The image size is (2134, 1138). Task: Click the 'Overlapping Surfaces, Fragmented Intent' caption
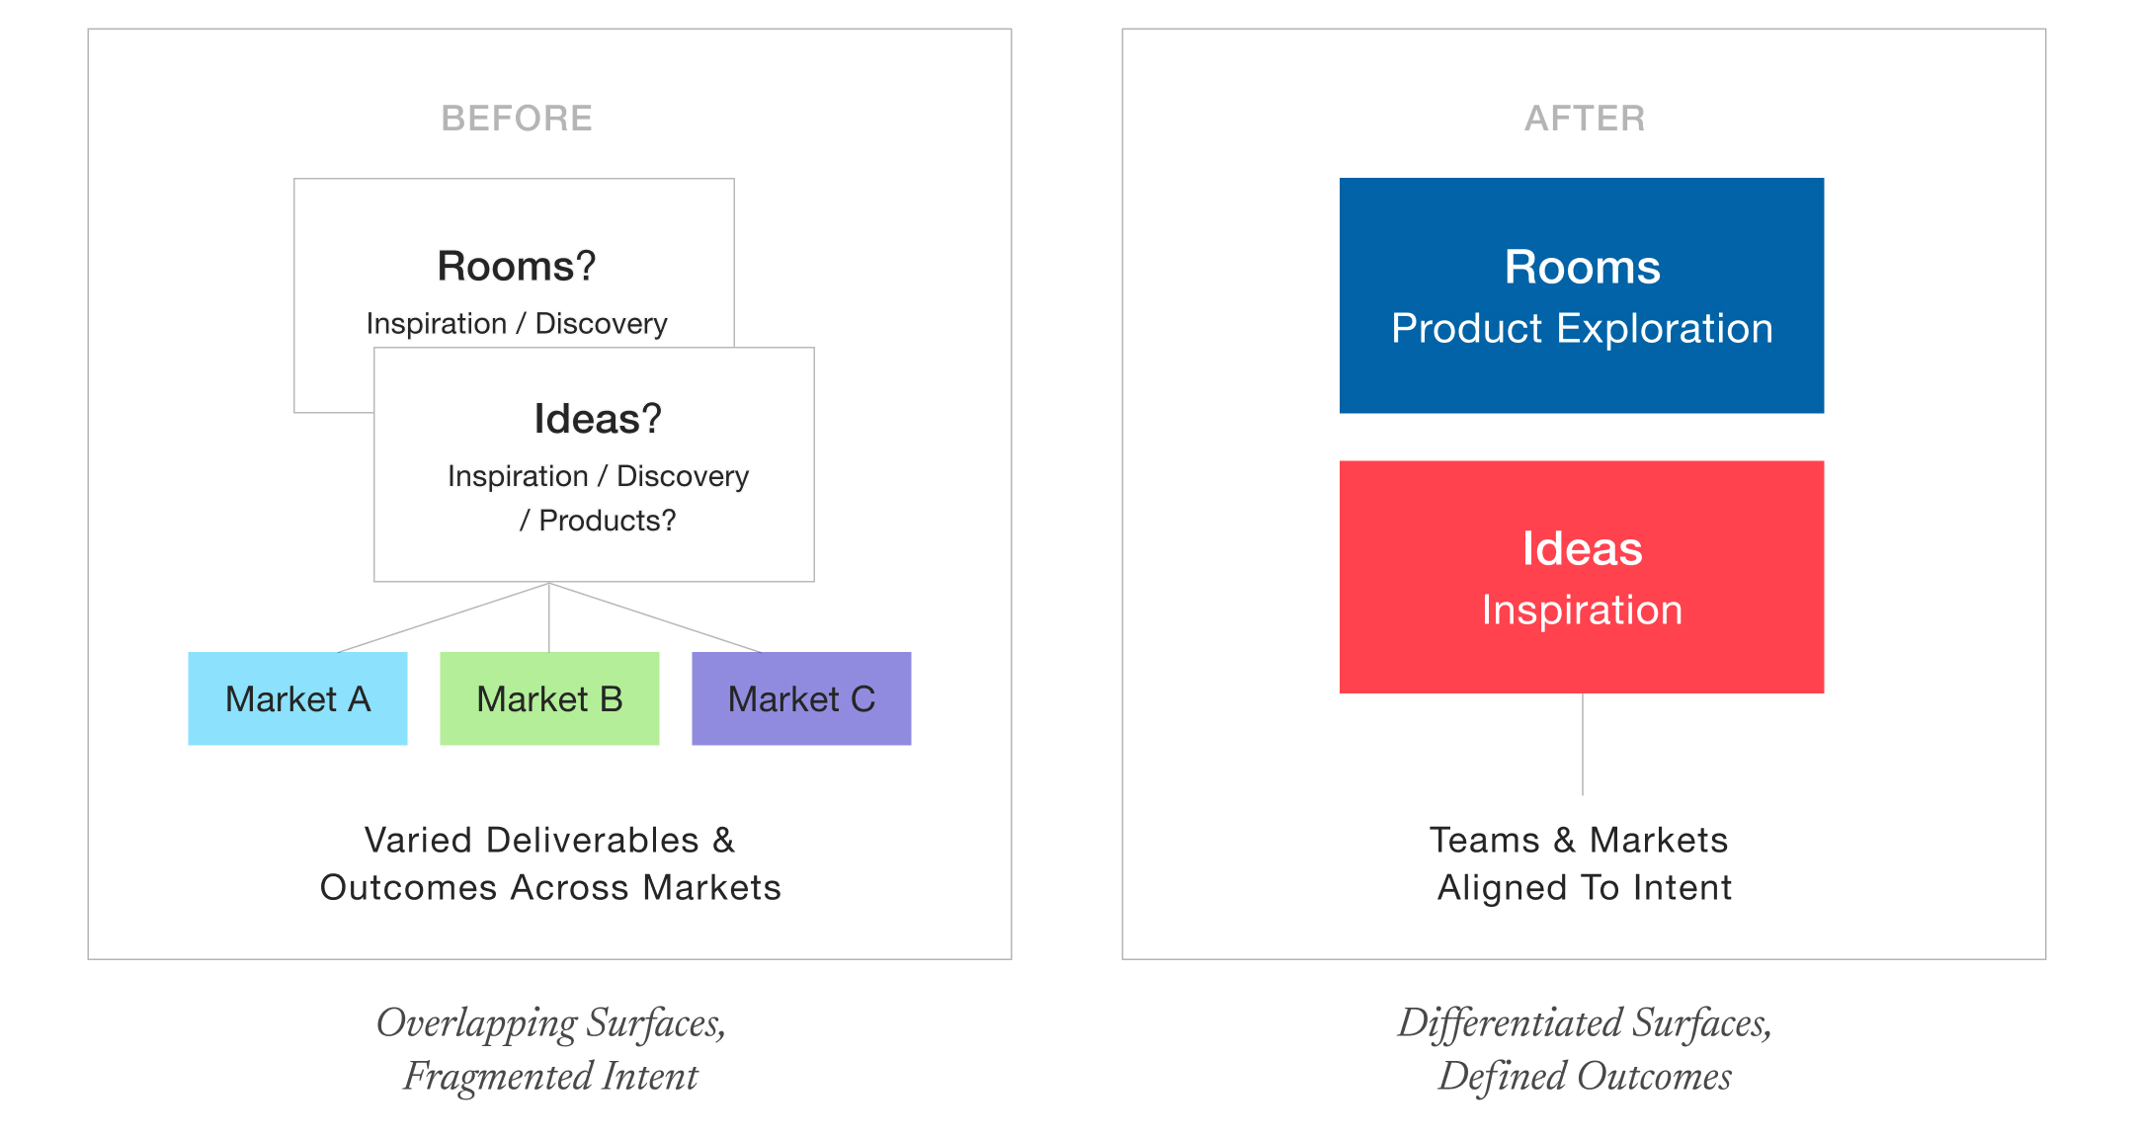click(550, 1049)
